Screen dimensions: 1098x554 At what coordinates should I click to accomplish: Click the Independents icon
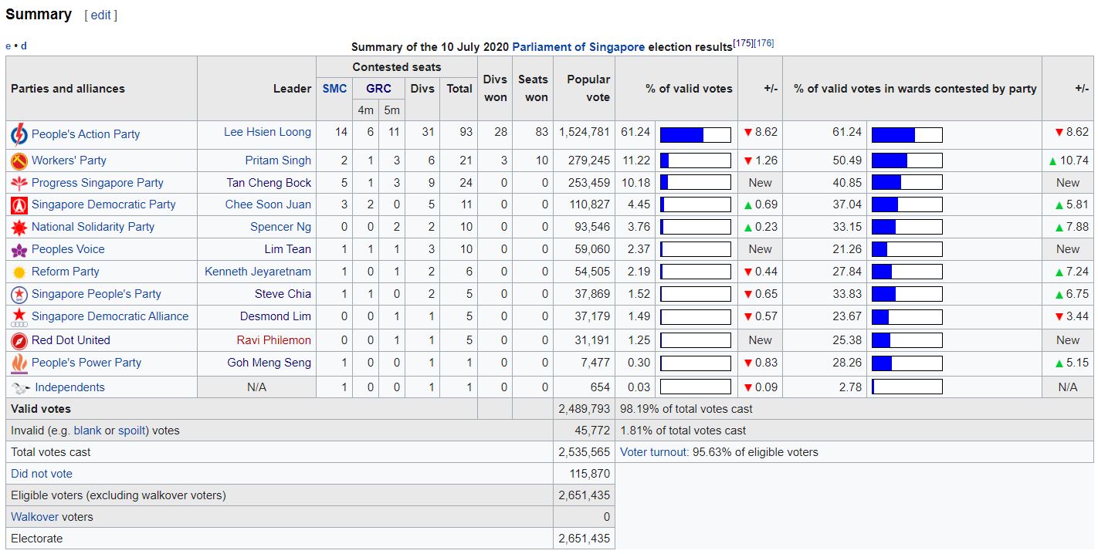point(21,388)
